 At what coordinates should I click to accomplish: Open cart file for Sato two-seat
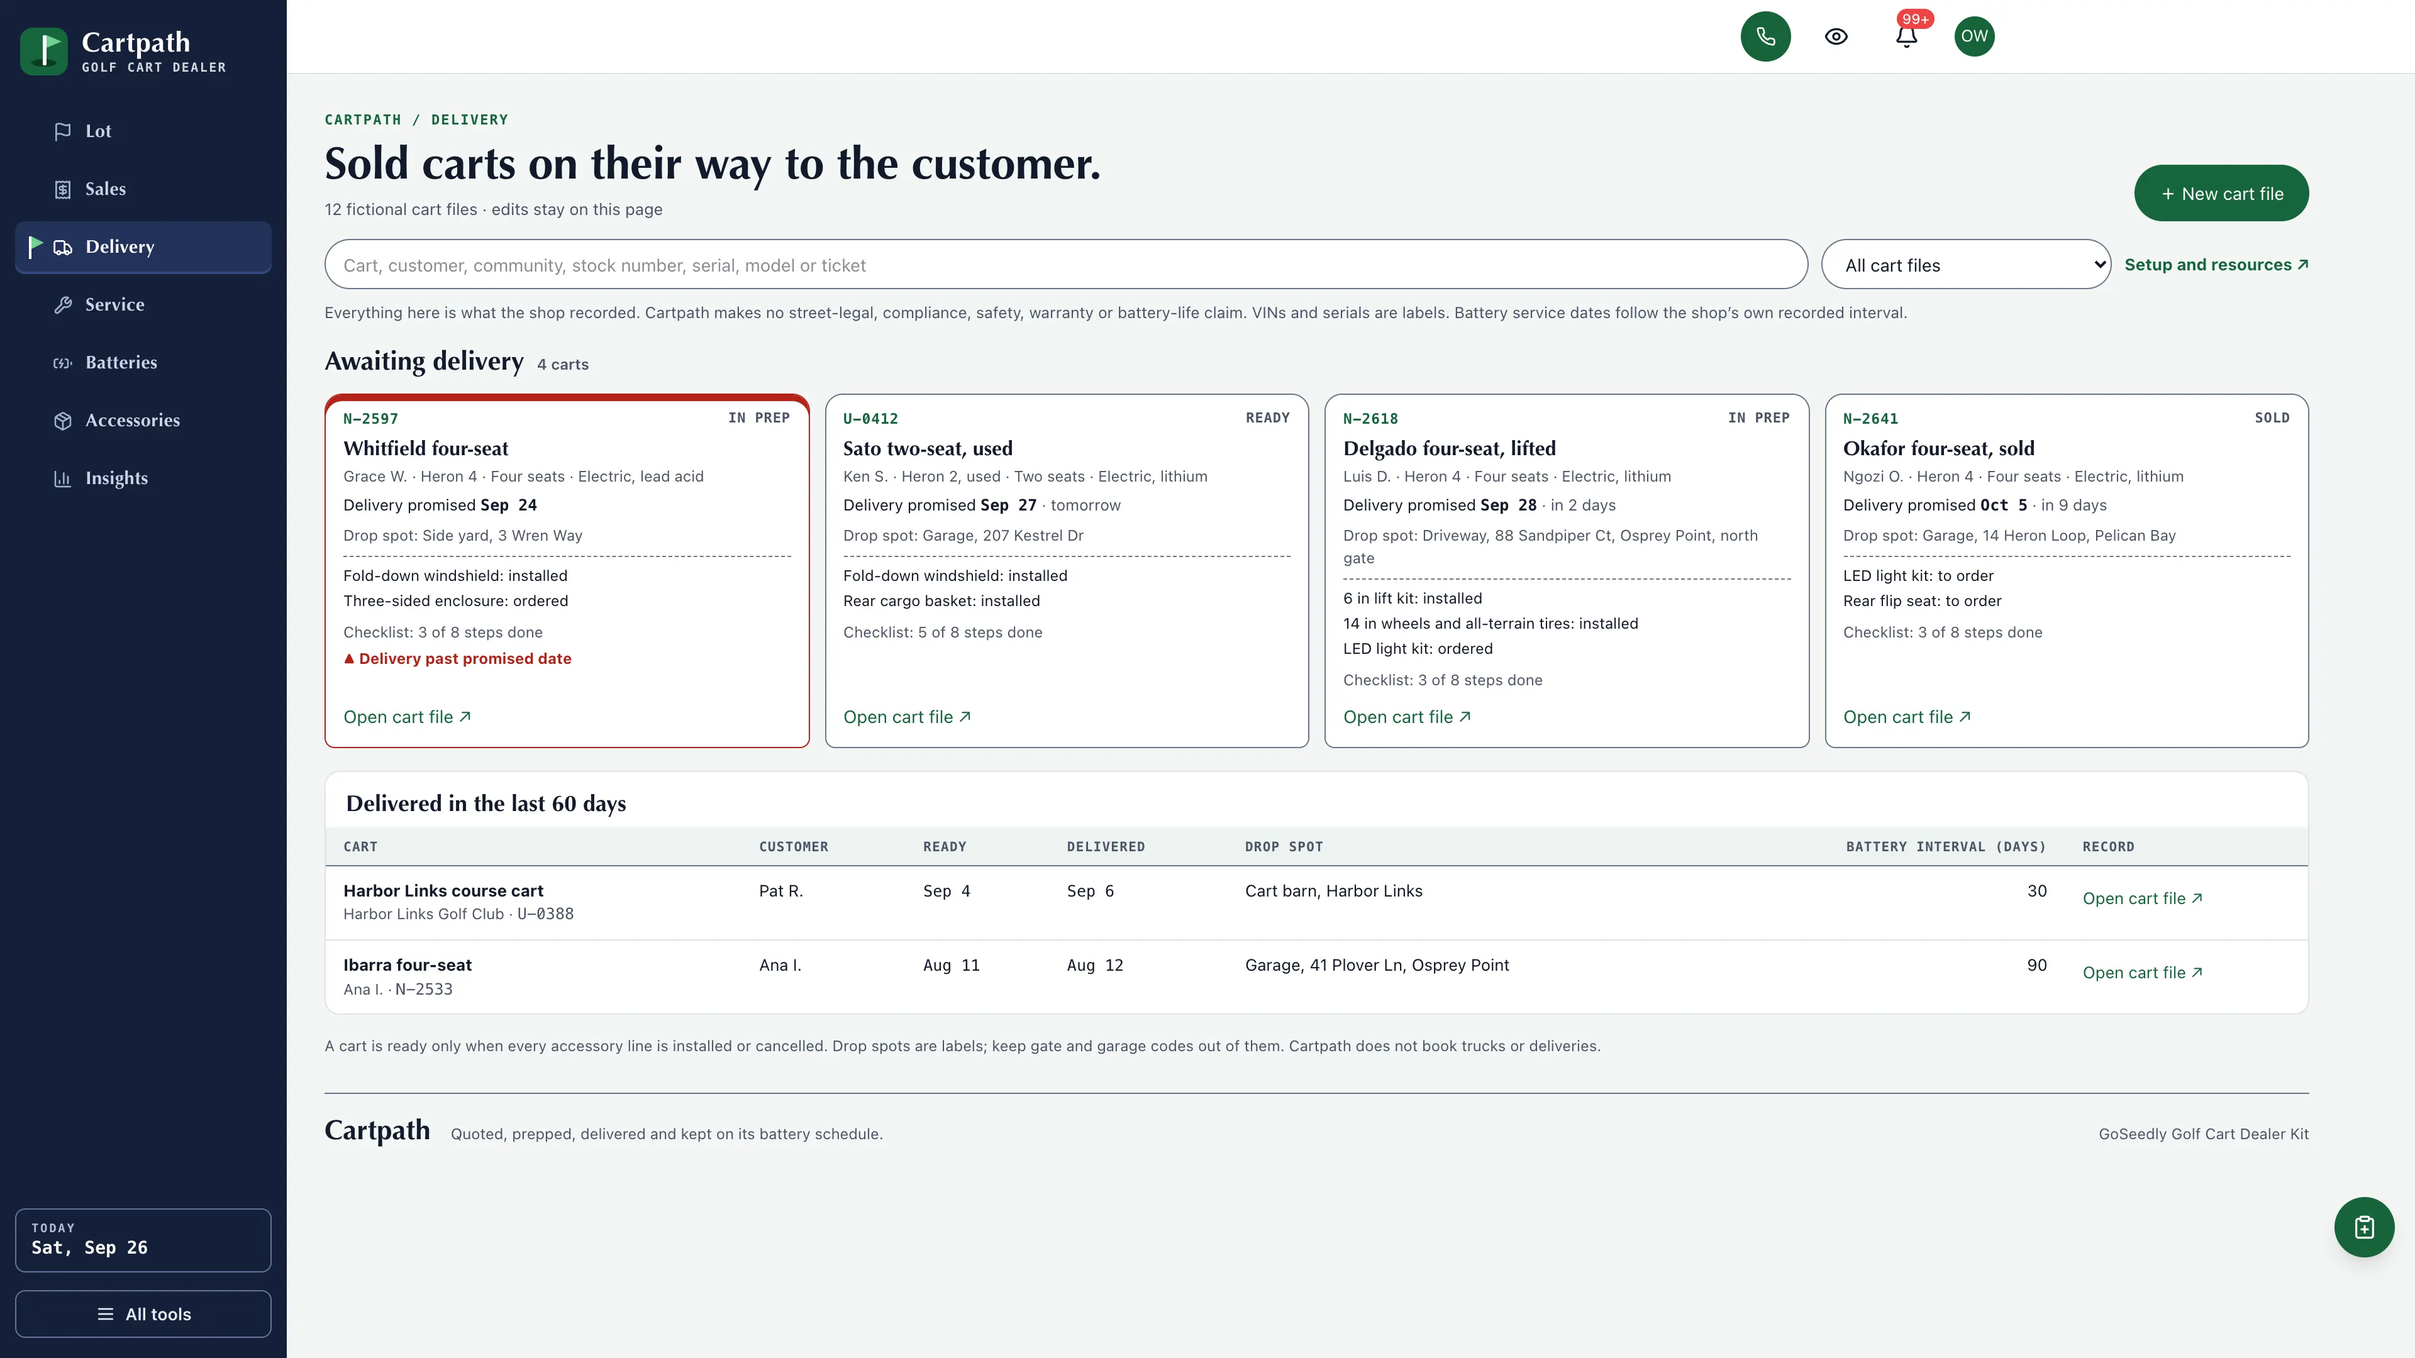tap(906, 717)
